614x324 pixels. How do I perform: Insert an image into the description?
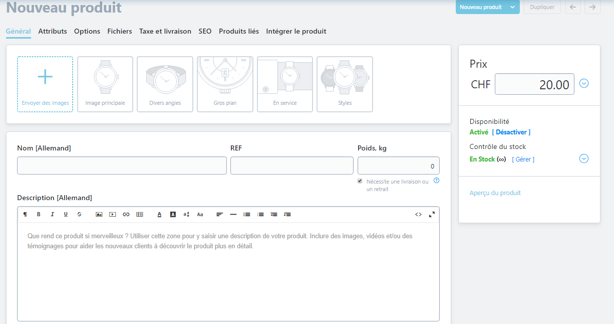(99, 214)
